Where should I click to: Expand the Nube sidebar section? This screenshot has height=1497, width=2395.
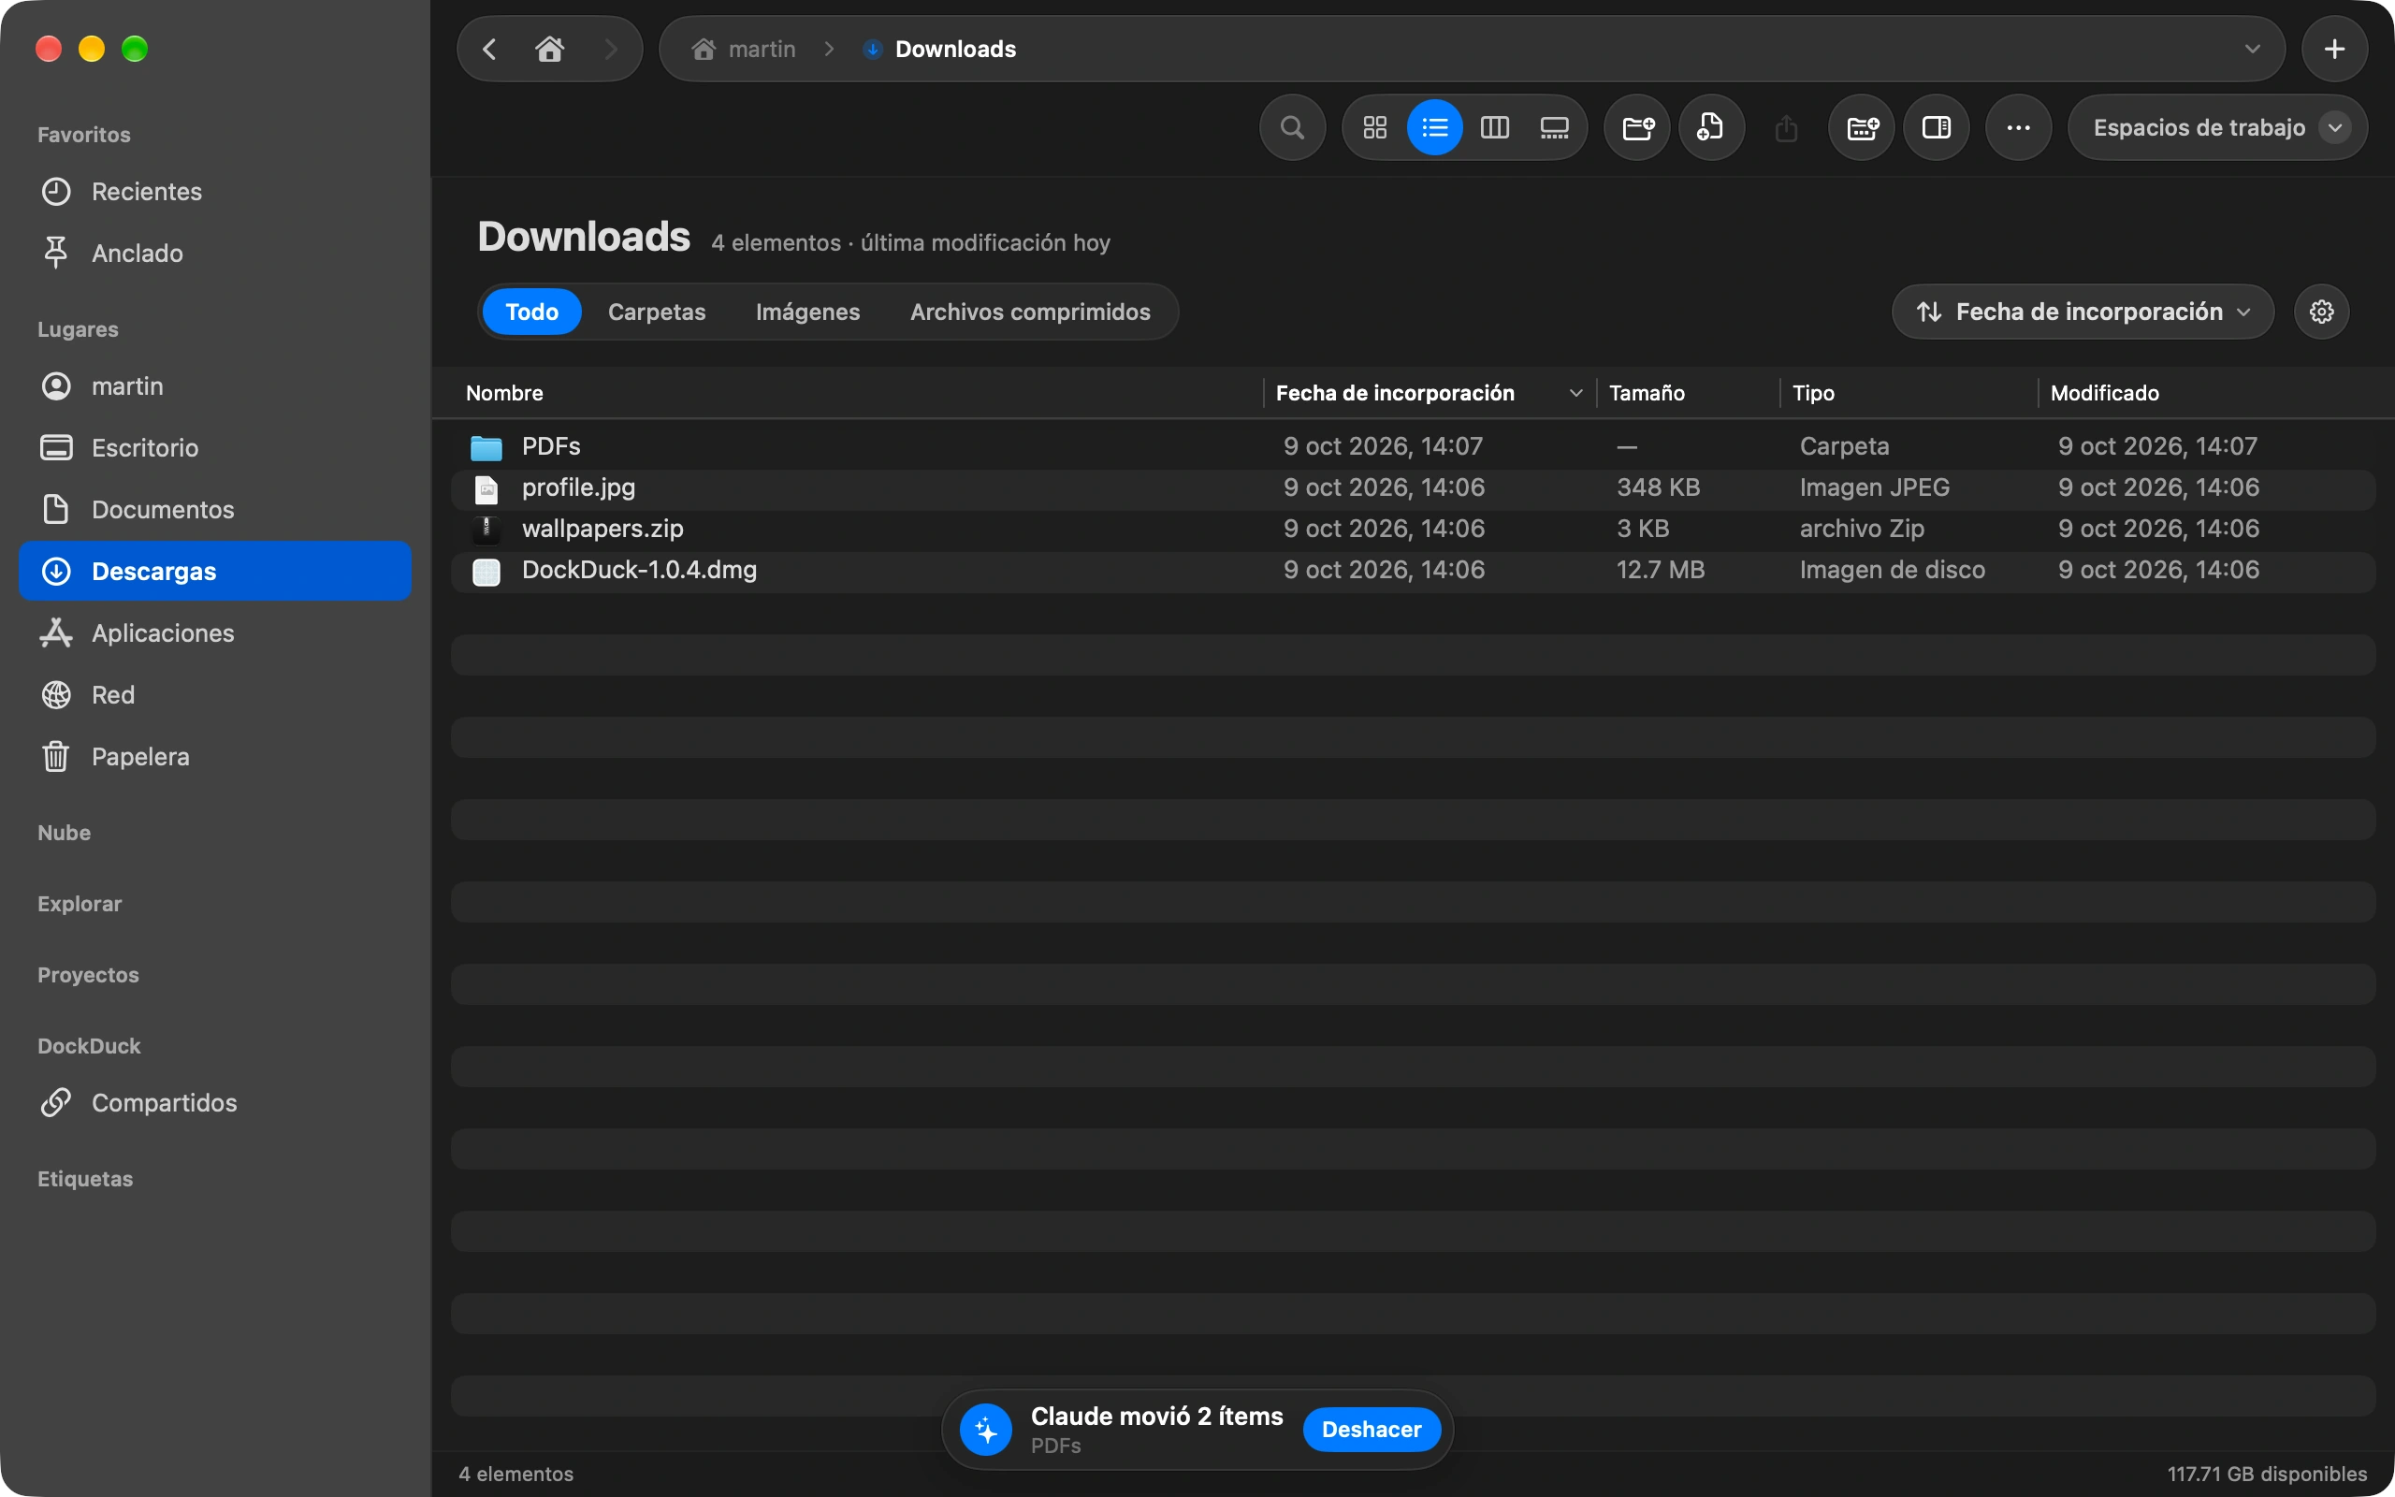[x=65, y=833]
